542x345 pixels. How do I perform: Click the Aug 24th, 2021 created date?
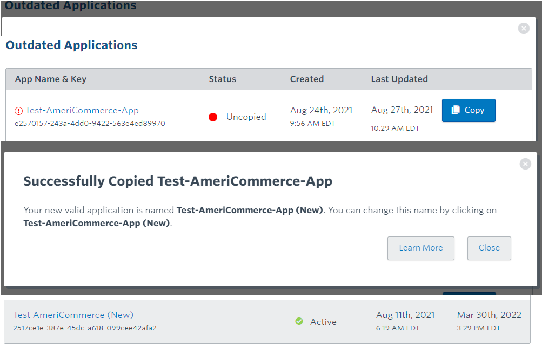321,110
